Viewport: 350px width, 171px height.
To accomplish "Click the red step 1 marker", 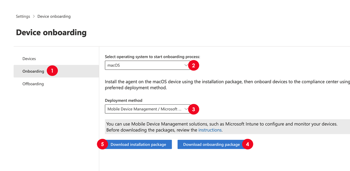I will point(52,71).
